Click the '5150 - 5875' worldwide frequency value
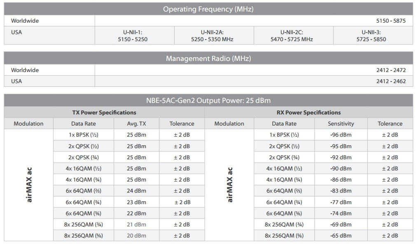This screenshot has height=247, width=418. 391,21
